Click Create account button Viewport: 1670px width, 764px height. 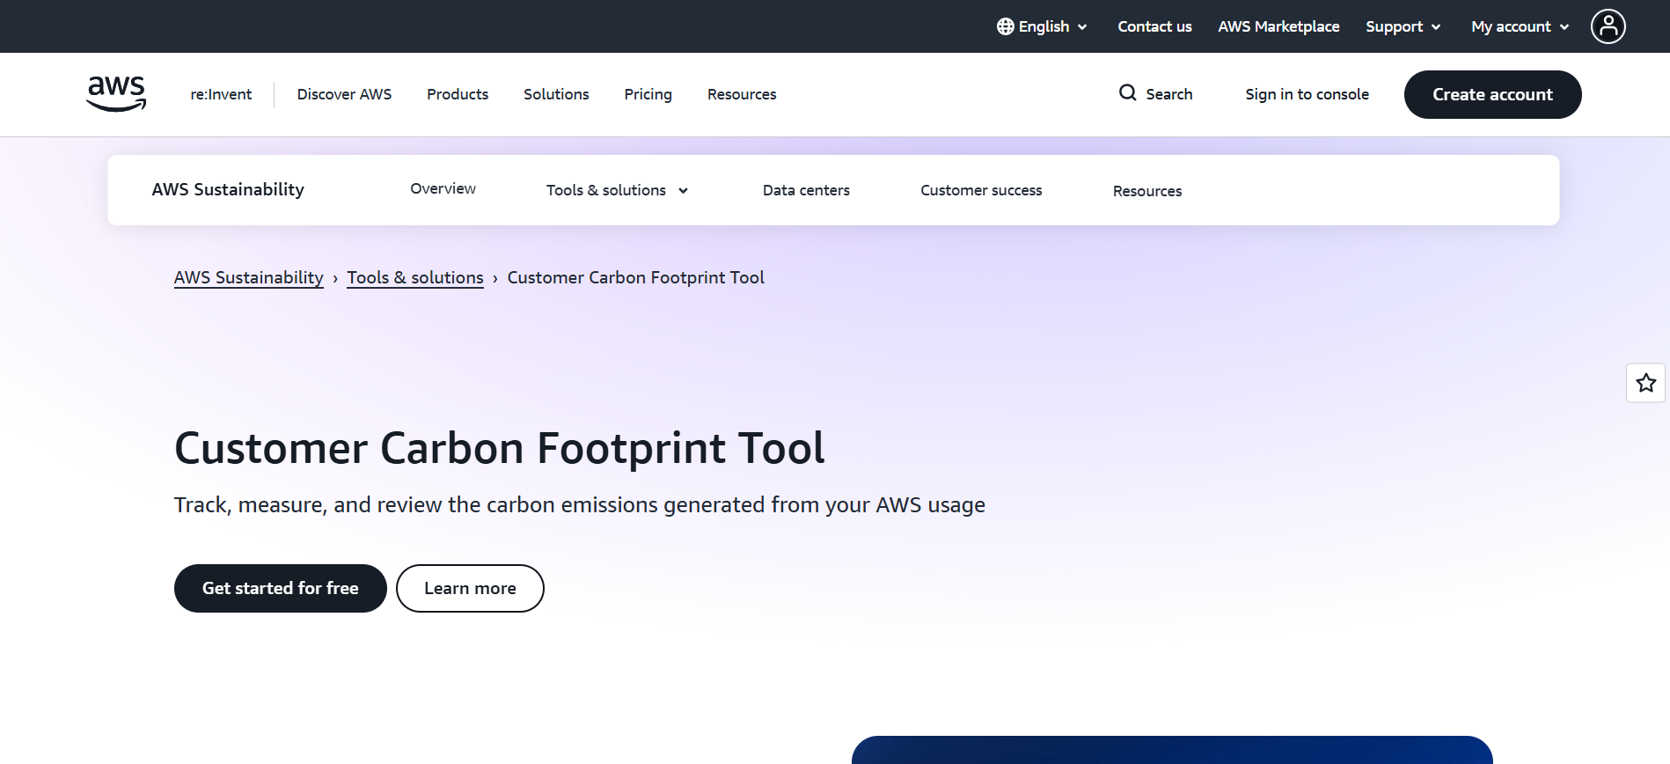(x=1492, y=94)
